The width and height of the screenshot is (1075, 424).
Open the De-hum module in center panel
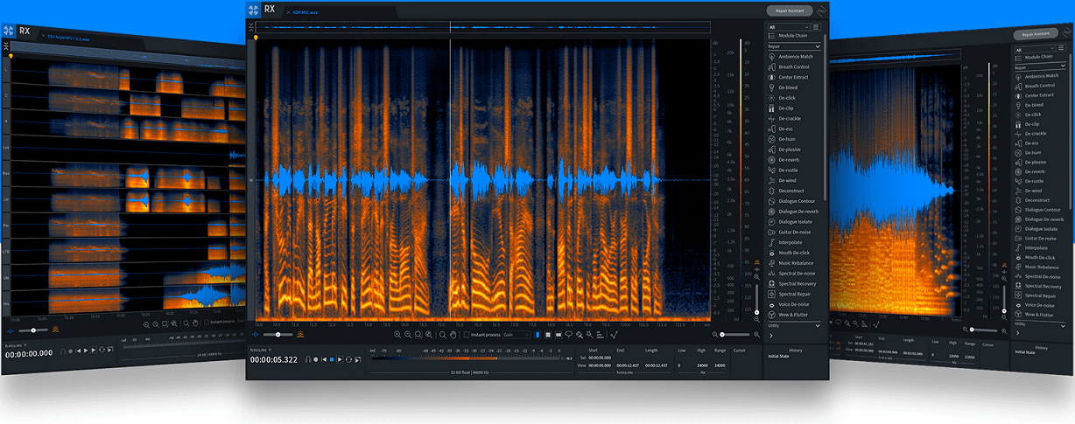[788, 139]
